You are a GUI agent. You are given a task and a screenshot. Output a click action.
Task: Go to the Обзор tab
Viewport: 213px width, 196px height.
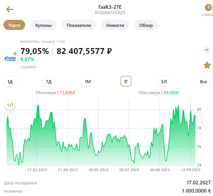146,25
